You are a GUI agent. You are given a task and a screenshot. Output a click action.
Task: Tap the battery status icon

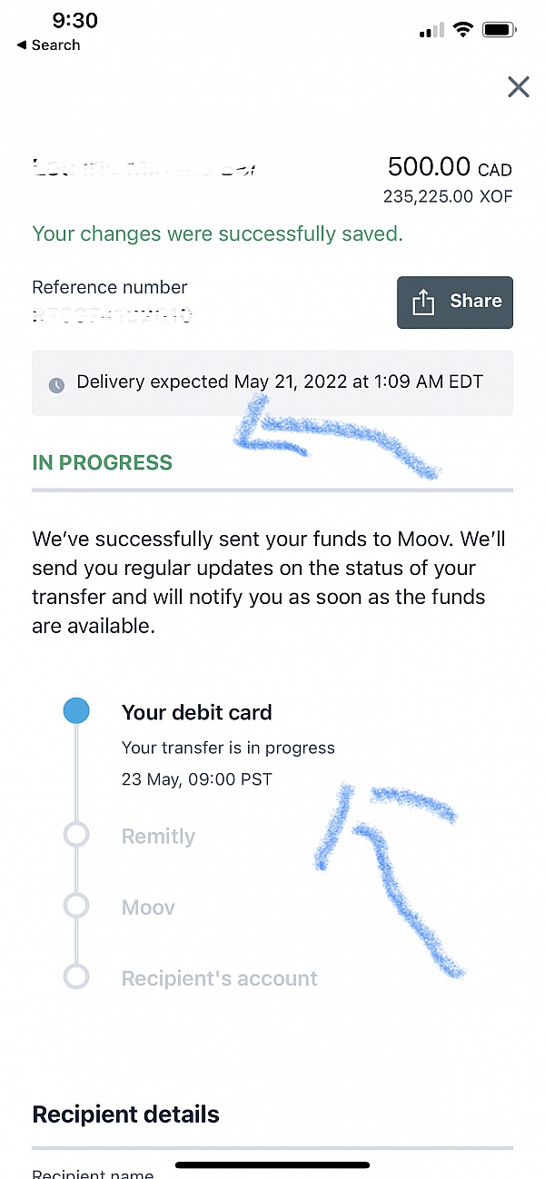[500, 30]
